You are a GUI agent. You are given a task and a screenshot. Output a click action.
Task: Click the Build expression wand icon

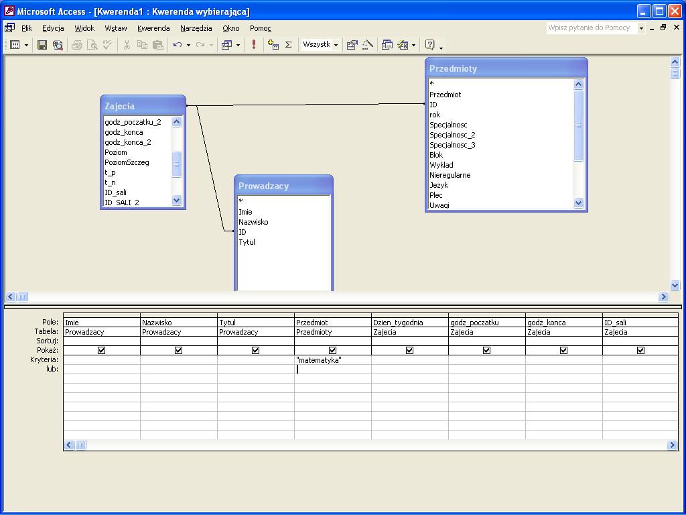pyautogui.click(x=368, y=45)
